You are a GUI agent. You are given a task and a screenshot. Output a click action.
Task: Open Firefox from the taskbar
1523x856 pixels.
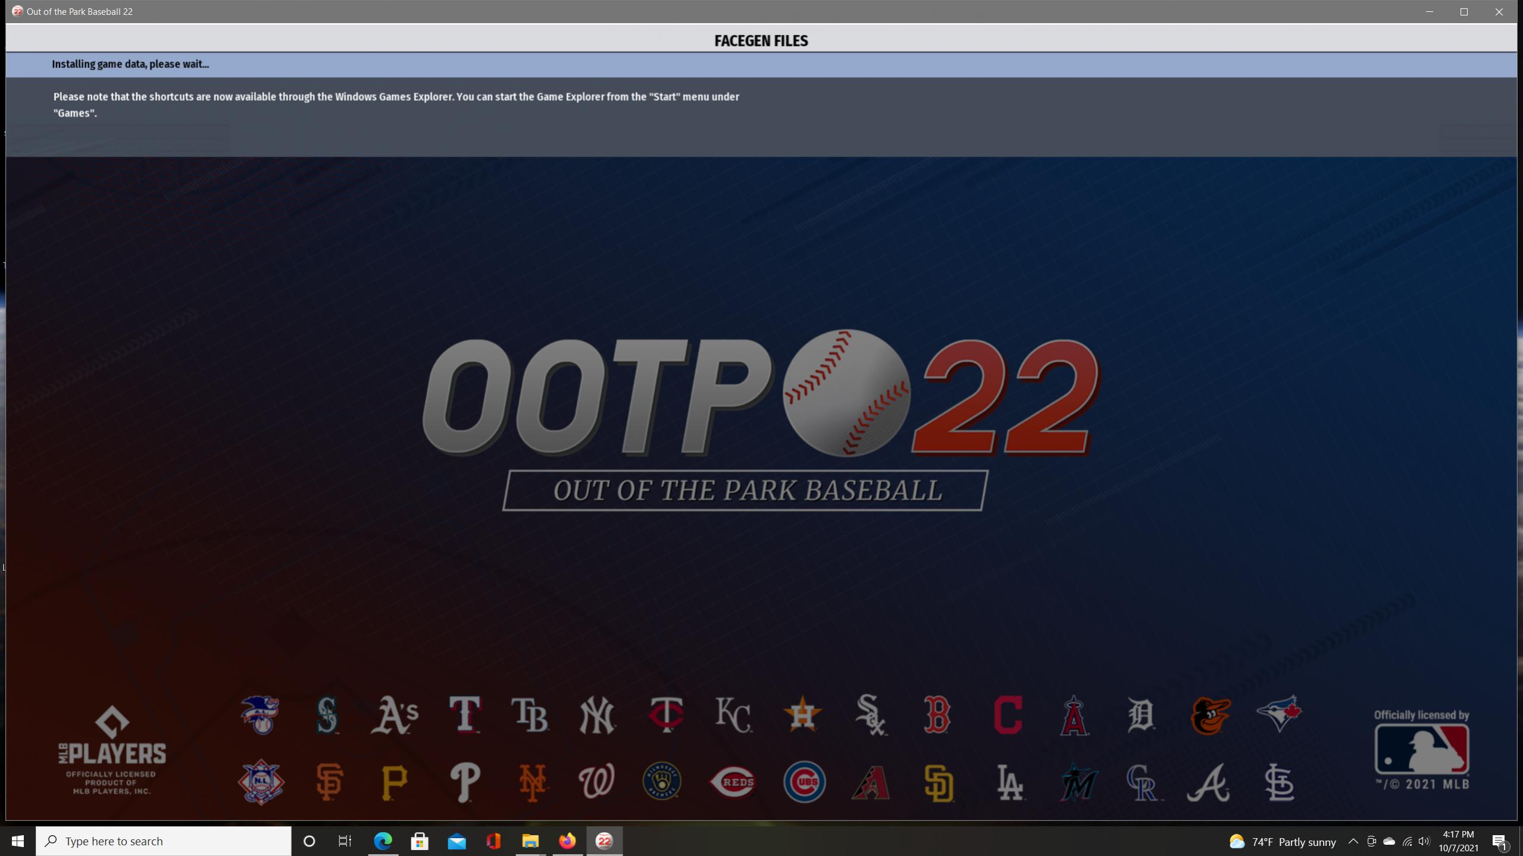pyautogui.click(x=567, y=841)
